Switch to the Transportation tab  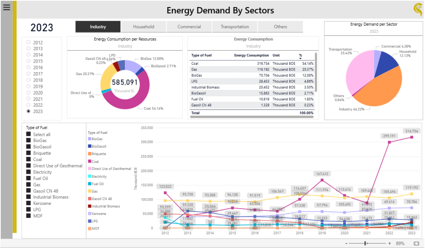pos(235,27)
